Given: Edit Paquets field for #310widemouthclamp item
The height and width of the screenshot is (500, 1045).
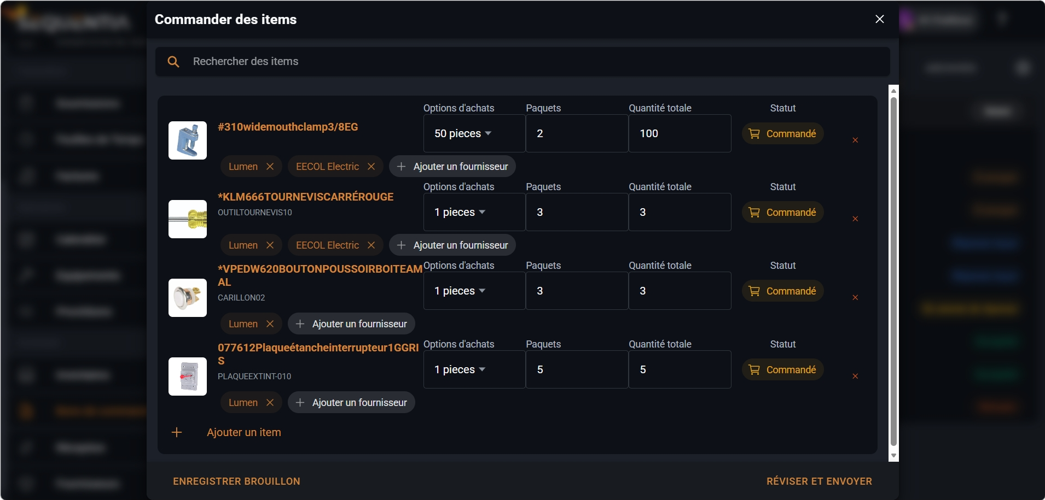Looking at the screenshot, I should (577, 133).
